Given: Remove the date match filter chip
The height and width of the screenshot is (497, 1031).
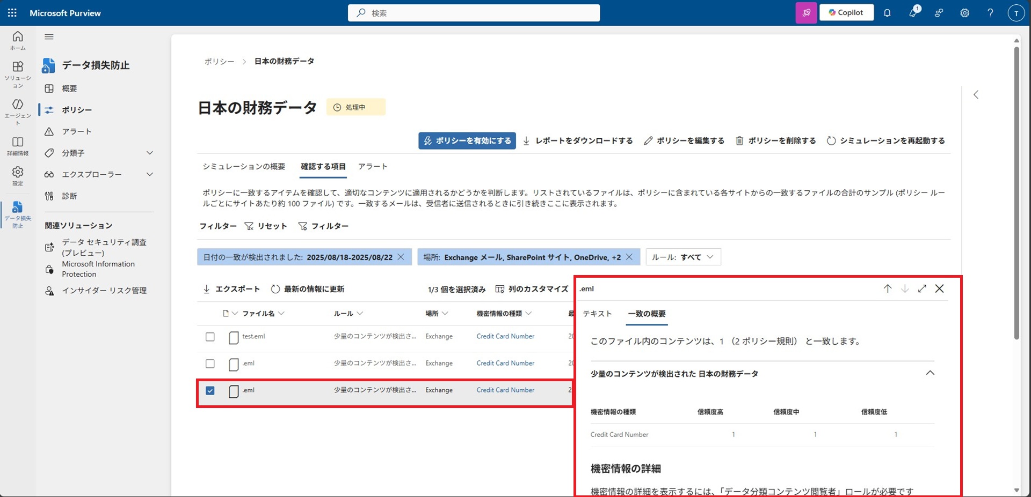Looking at the screenshot, I should (401, 257).
